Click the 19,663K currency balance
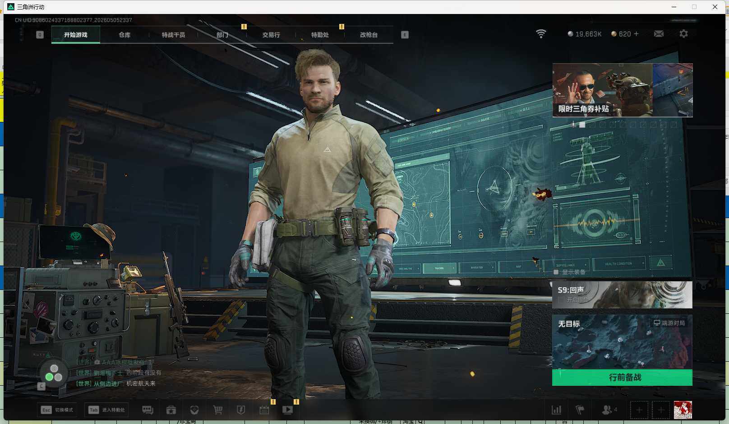The height and width of the screenshot is (424, 729). (585, 34)
